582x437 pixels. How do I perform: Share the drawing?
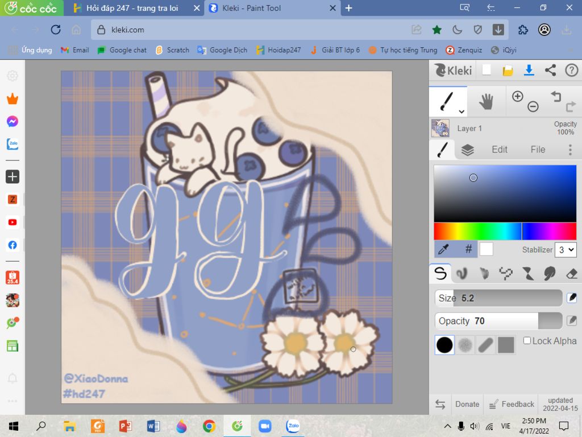click(550, 70)
